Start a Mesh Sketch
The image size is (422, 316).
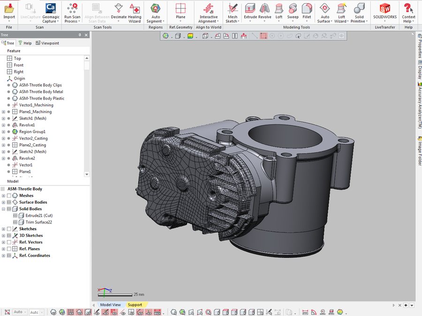[233, 13]
